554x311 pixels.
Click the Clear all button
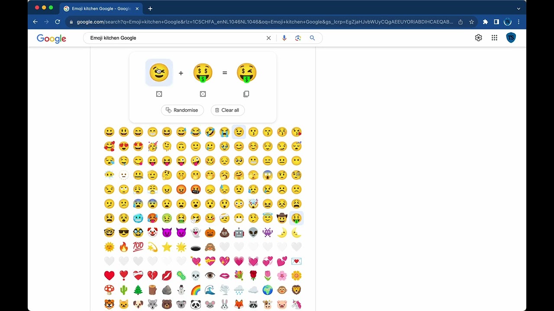tap(228, 110)
